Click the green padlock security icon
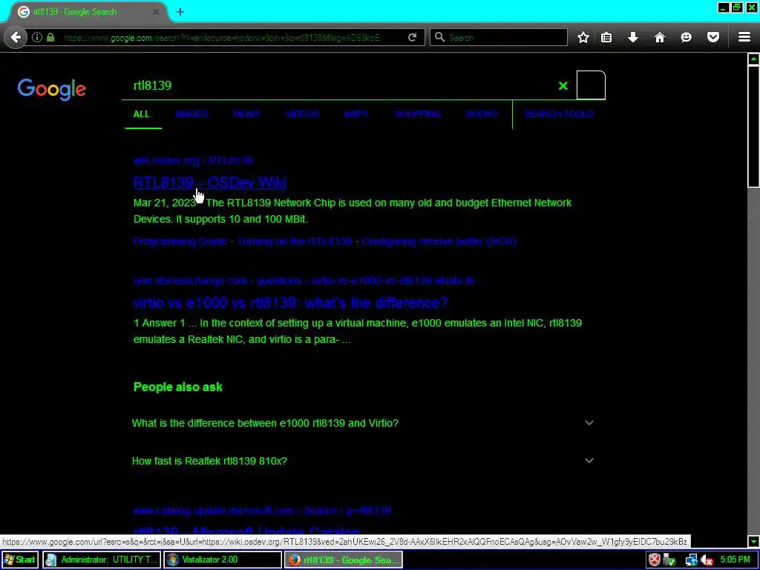The height and width of the screenshot is (570, 760). 50,37
